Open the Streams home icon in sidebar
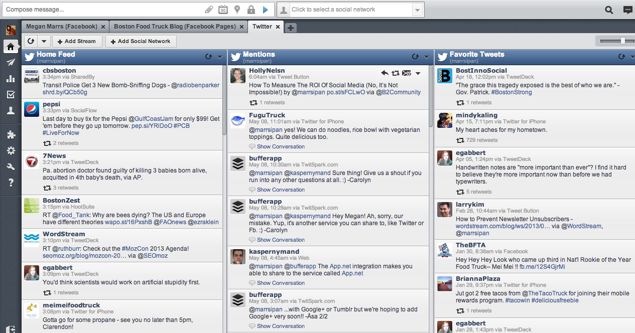The image size is (635, 333). click(11, 47)
